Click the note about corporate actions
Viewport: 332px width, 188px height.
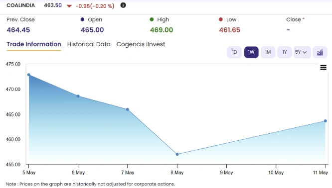click(x=90, y=184)
